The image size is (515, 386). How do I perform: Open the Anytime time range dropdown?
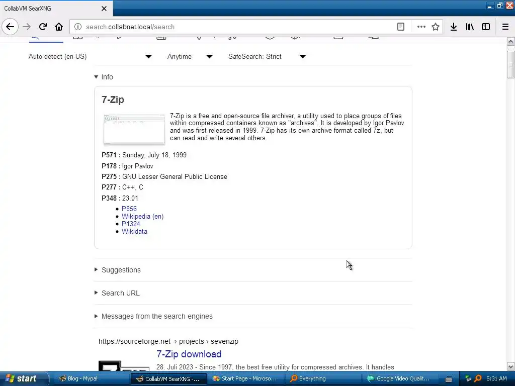(190, 56)
